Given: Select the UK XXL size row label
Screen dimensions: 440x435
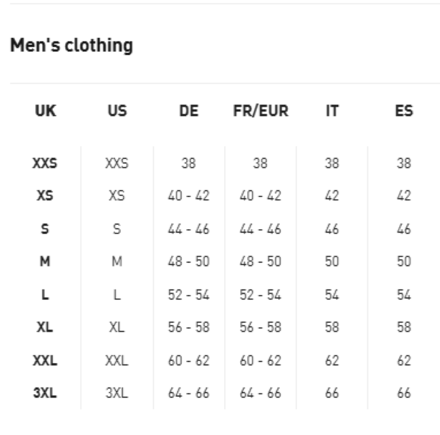Looking at the screenshot, I should (x=45, y=361).
